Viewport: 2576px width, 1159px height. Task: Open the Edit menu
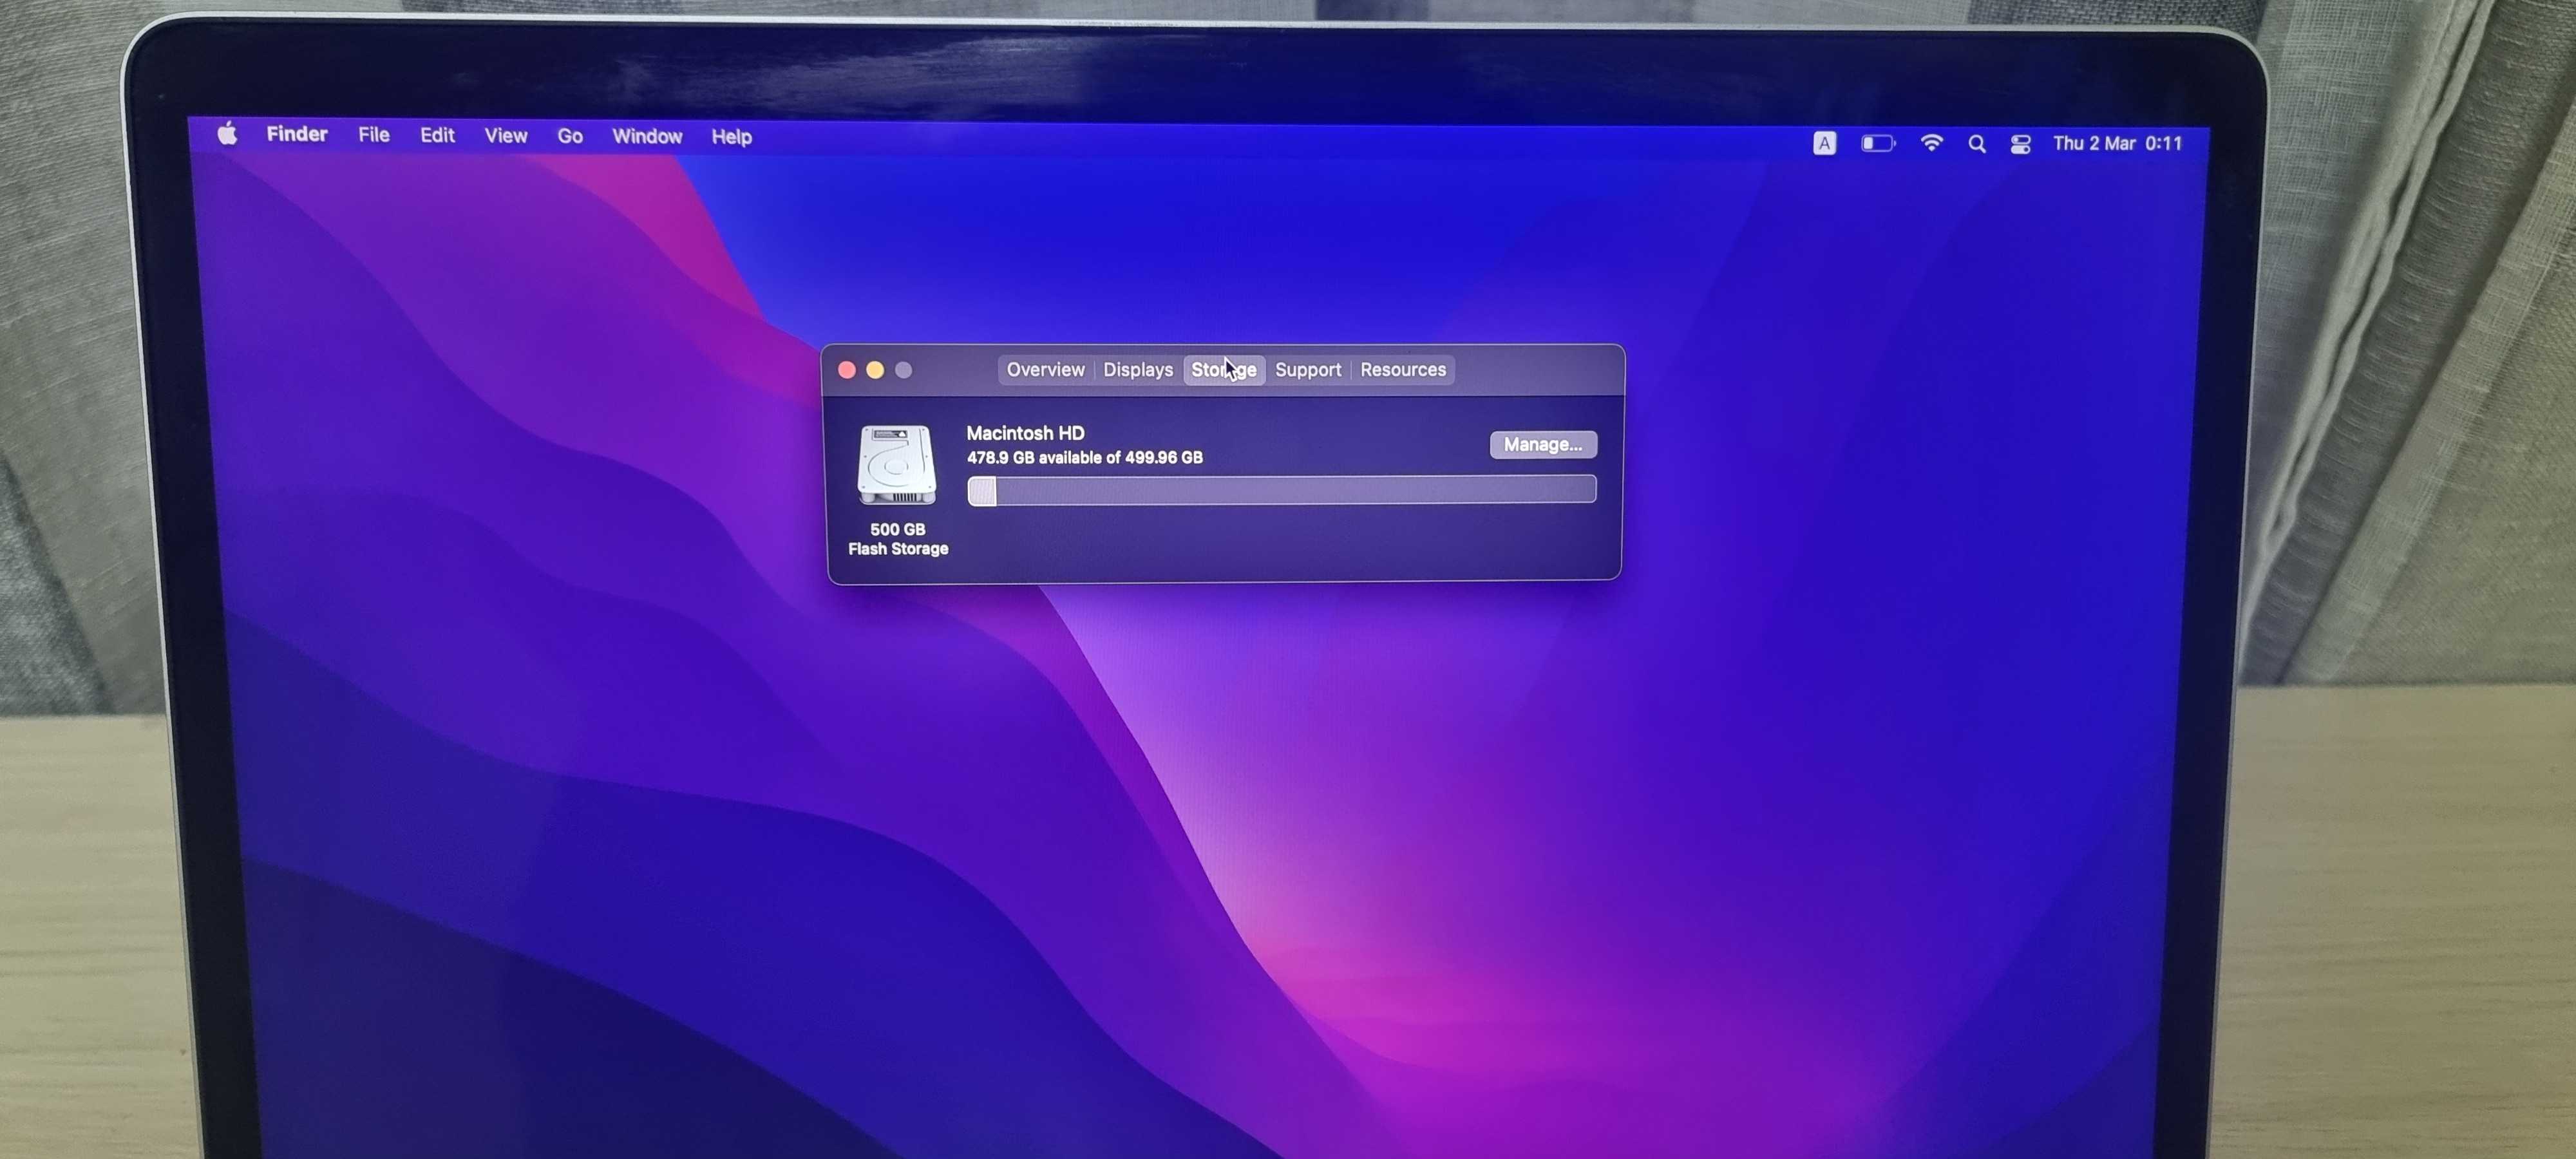(x=437, y=136)
